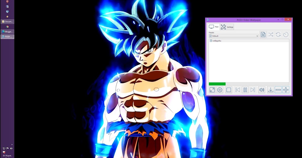Click the PUSH Video Wallpaper title bar icon
The width and height of the screenshot is (302, 158).
(208, 20)
